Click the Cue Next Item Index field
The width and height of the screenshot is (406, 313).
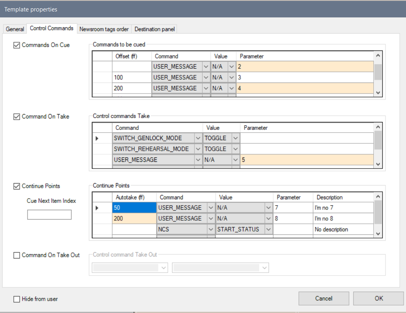coord(49,215)
